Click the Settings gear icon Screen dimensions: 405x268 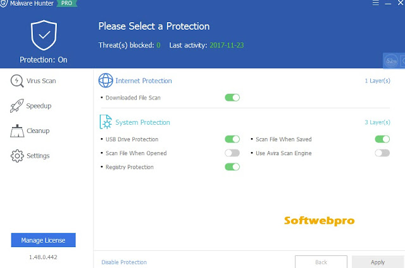pos(17,155)
